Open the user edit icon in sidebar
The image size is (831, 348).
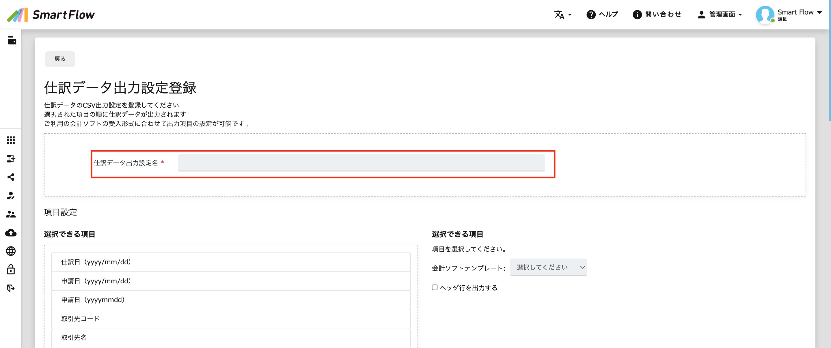tap(11, 195)
